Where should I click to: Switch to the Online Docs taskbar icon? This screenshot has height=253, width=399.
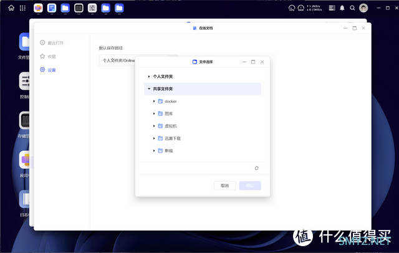click(x=52, y=8)
